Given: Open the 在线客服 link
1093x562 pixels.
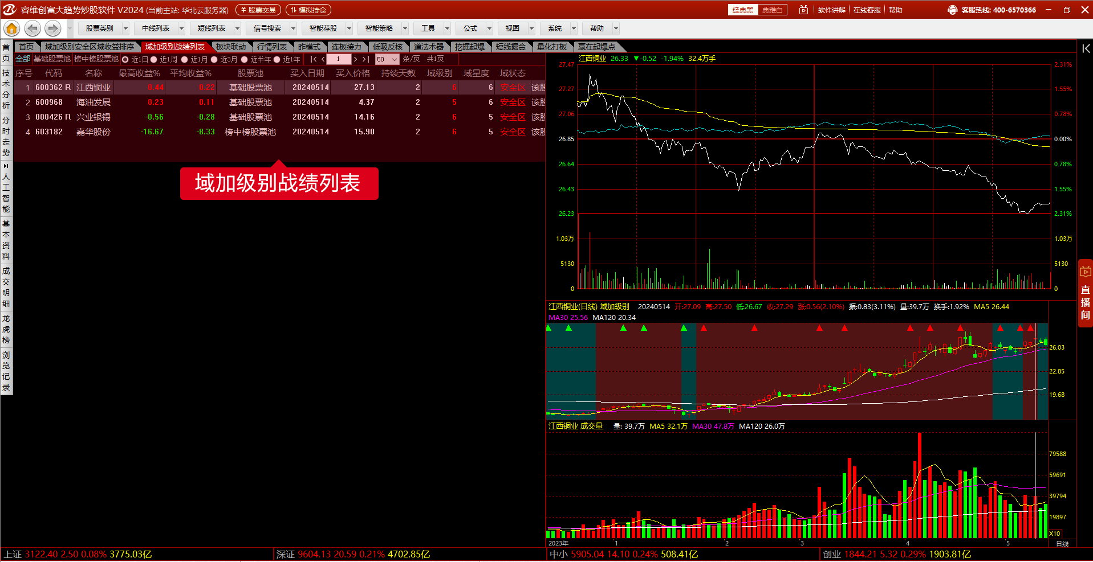Looking at the screenshot, I should click(x=867, y=10).
